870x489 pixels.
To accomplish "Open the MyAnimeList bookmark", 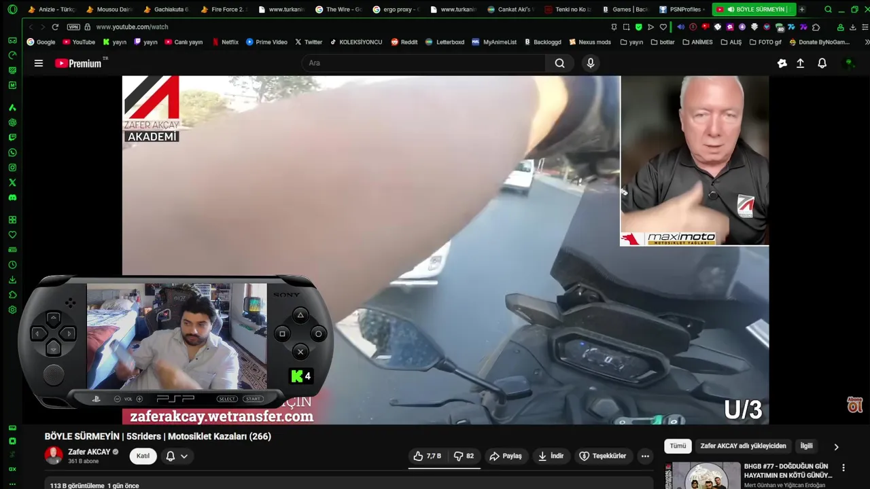I will [494, 42].
